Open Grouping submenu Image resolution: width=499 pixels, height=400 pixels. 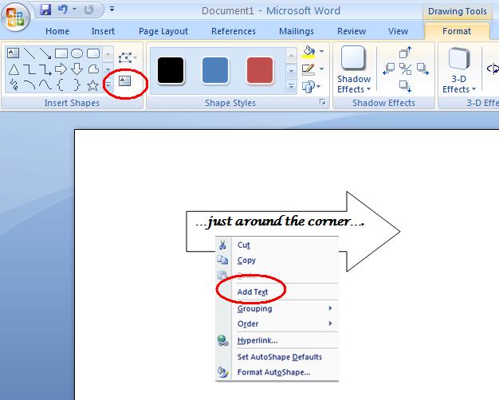click(277, 308)
